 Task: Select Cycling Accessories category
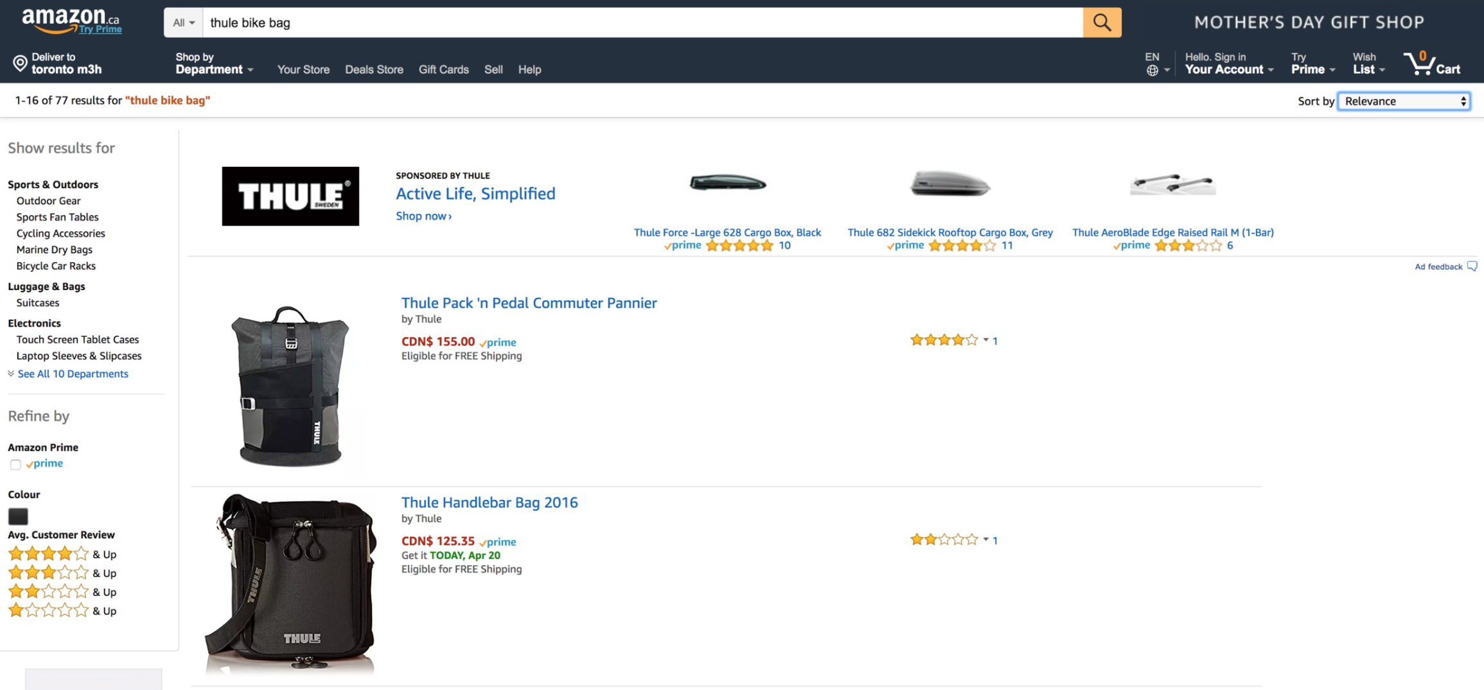[x=60, y=234]
